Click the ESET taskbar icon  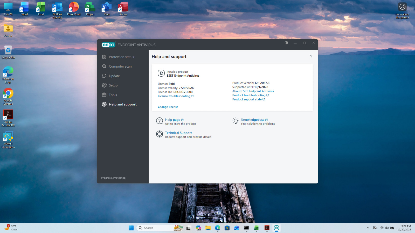click(x=276, y=228)
